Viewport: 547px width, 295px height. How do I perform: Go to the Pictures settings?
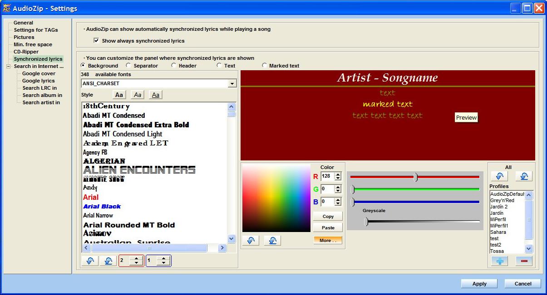coord(24,37)
